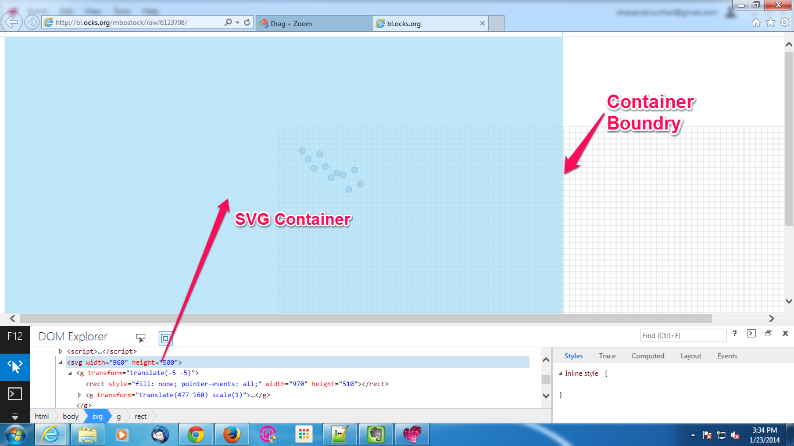Select the svg width="960" element line

coord(124,362)
